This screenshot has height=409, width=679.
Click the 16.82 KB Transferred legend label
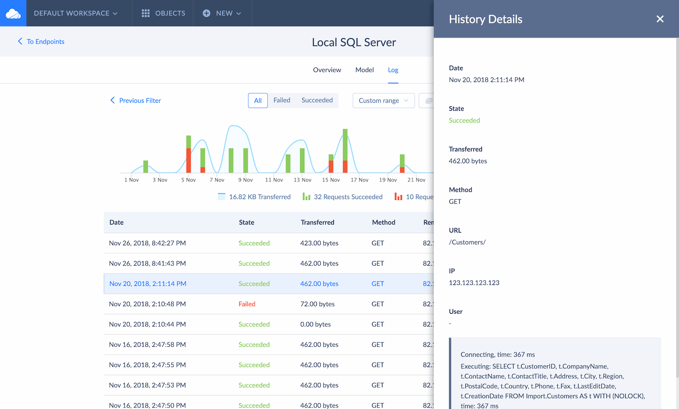pyautogui.click(x=260, y=197)
